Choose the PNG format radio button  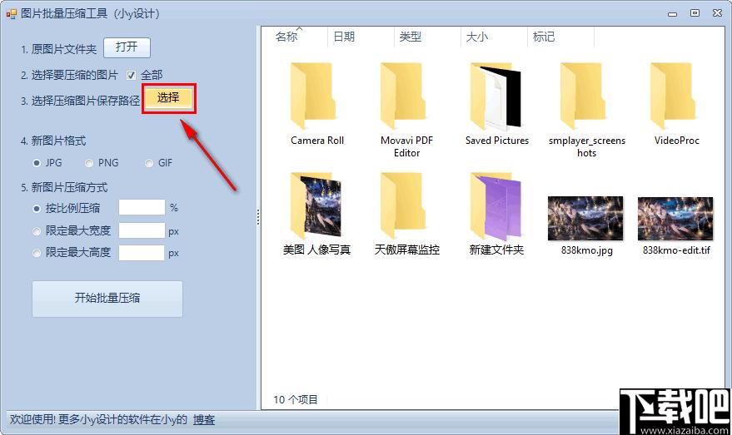click(x=89, y=163)
